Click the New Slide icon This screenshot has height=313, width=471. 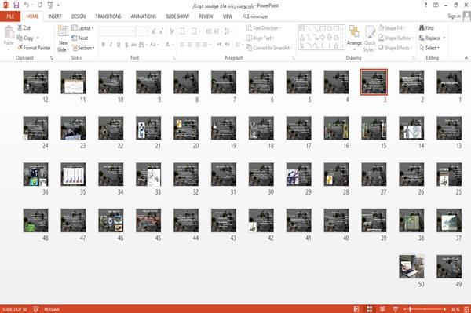click(x=63, y=31)
